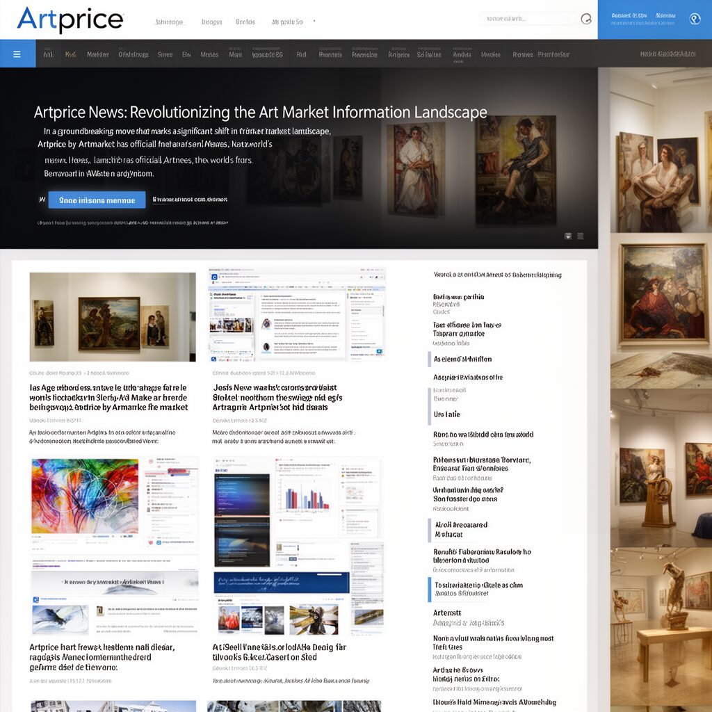Open the gallery wall article thumbnail

[x=113, y=316]
